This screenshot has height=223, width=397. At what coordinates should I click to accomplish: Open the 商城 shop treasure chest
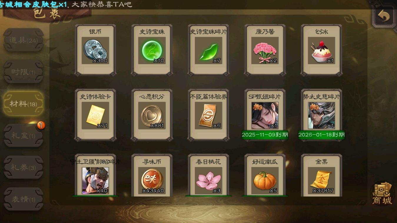[x=382, y=194]
